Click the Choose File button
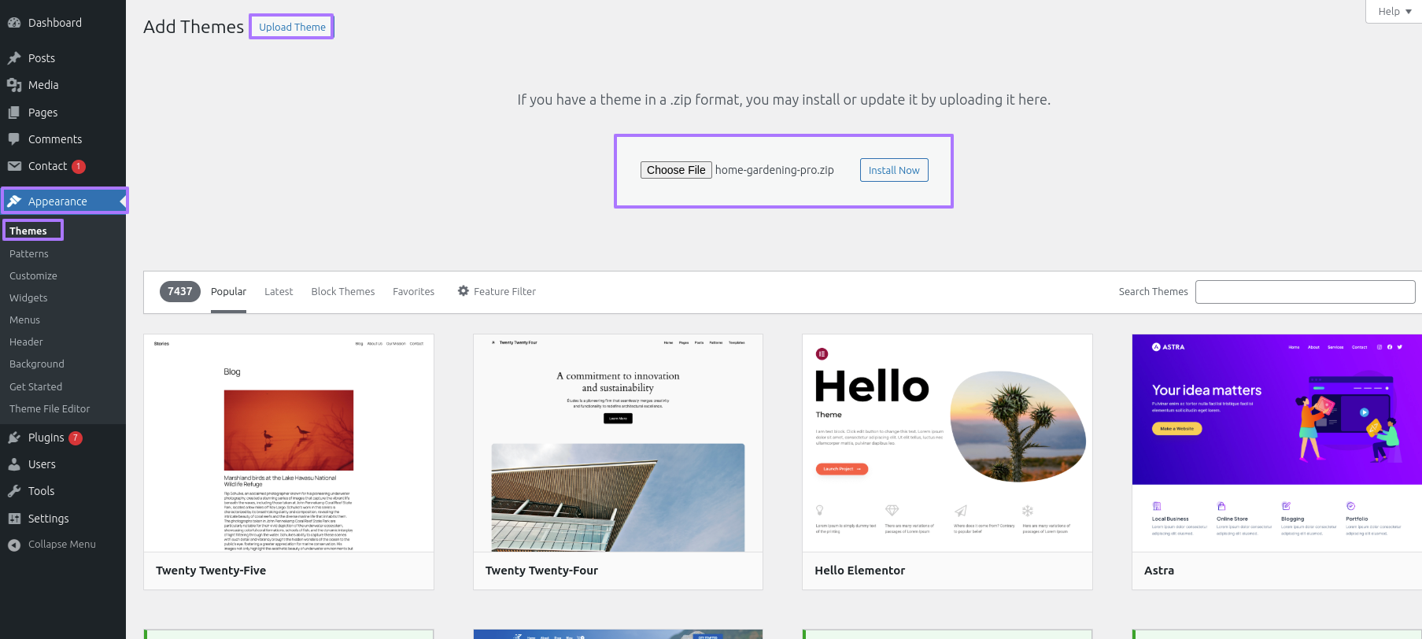Image resolution: width=1422 pixels, height=639 pixels. click(676, 170)
